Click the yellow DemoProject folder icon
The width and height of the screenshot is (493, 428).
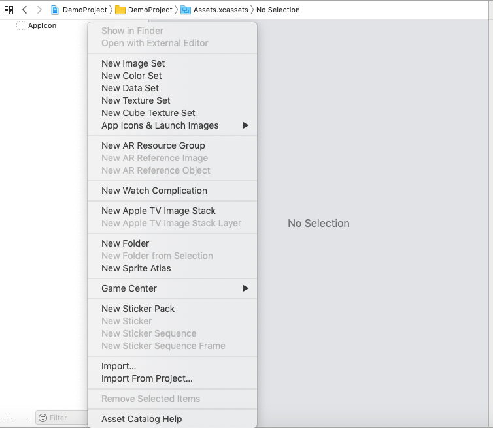(120, 10)
